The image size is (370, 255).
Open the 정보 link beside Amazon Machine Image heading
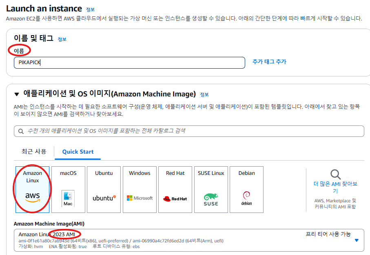pos(204,94)
